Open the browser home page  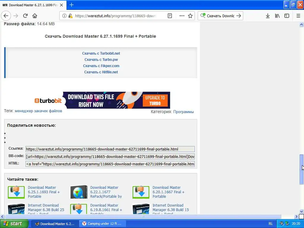pyautogui.click(x=35, y=16)
